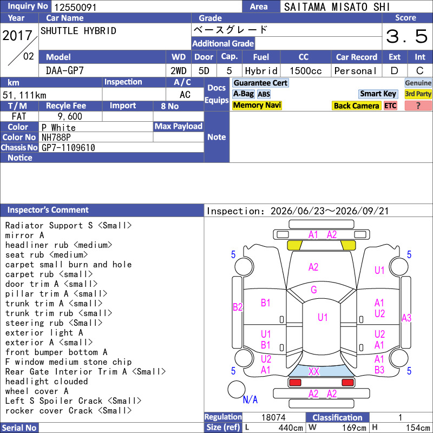Click the recycle fee 9,600

point(70,116)
